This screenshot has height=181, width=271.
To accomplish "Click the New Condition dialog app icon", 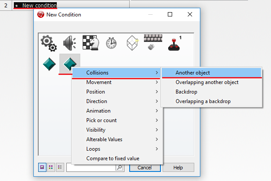I will pyautogui.click(x=41, y=14).
